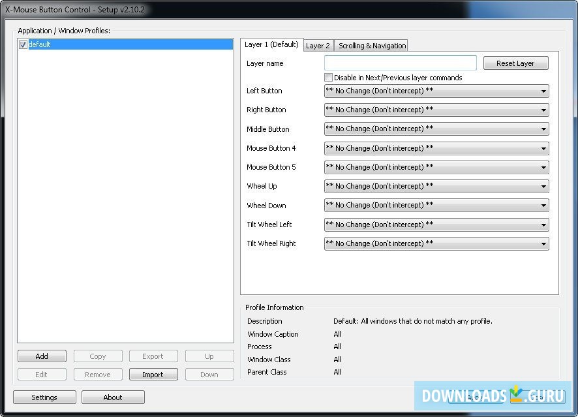Open the Mouse Button 5 dropdown
This screenshot has width=578, height=417.
click(x=436, y=168)
